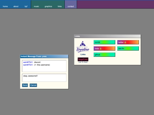
Task: Open the tumblr link button
Action: (104, 42)
